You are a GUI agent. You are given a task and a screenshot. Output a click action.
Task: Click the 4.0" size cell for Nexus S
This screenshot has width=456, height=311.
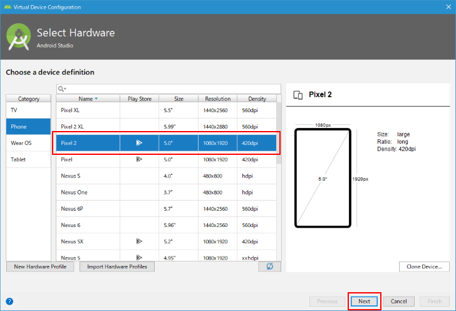[x=179, y=176]
